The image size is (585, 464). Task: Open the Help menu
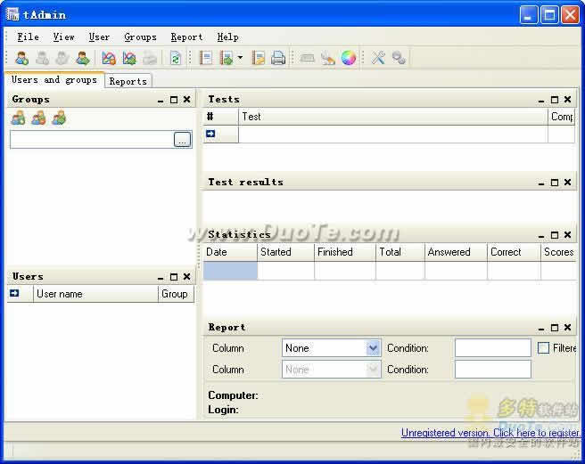(x=227, y=37)
